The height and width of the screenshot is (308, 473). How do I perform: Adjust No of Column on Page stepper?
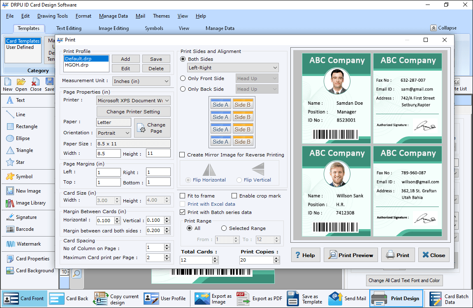point(167,248)
